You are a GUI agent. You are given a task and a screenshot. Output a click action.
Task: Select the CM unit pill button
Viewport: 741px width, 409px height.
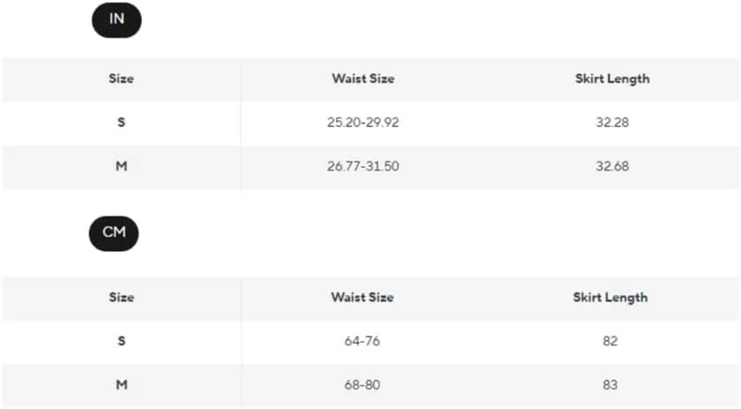click(x=114, y=233)
